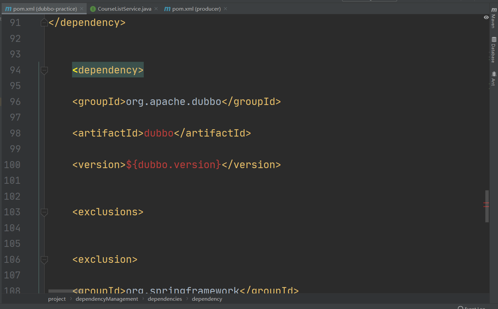This screenshot has height=309, width=498.
Task: Collapse the exclusions block at line 103
Action: pyautogui.click(x=44, y=212)
